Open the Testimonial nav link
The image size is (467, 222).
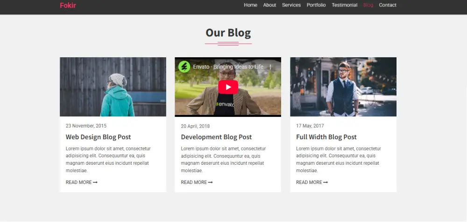pos(345,5)
